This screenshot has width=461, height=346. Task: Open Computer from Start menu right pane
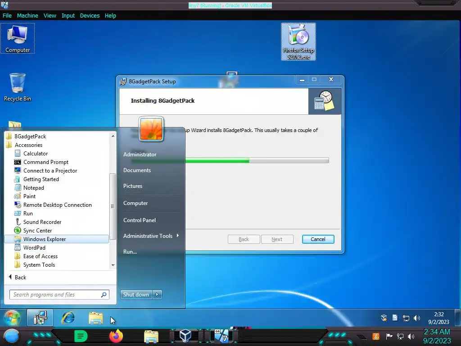135,203
